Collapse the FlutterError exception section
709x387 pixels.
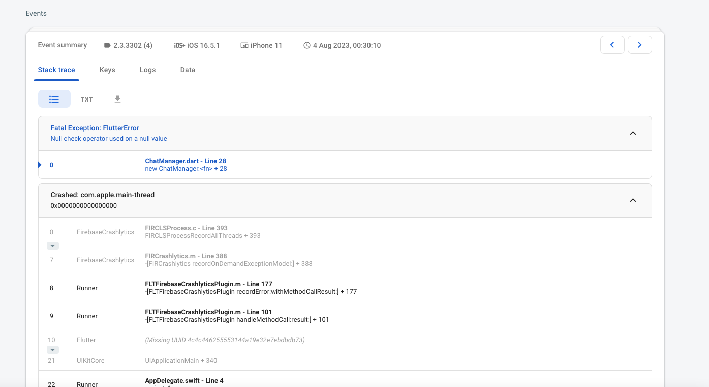pyautogui.click(x=633, y=133)
